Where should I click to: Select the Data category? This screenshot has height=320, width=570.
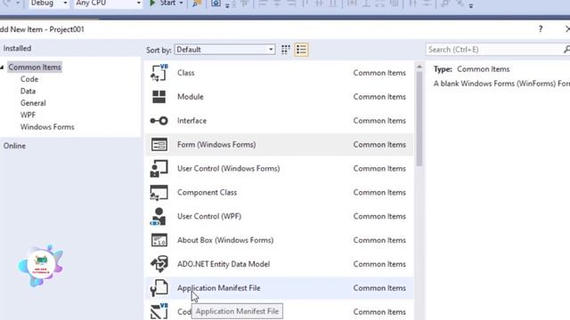click(x=28, y=91)
